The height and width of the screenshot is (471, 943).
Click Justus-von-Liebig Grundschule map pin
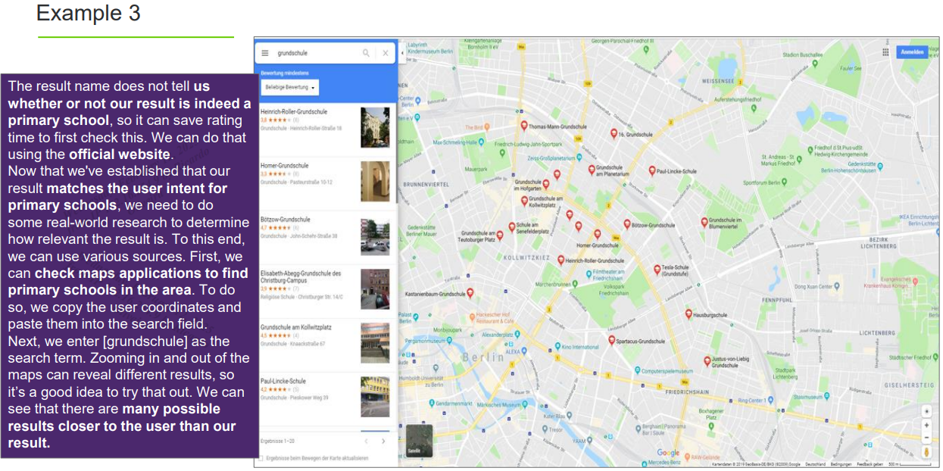(x=707, y=360)
